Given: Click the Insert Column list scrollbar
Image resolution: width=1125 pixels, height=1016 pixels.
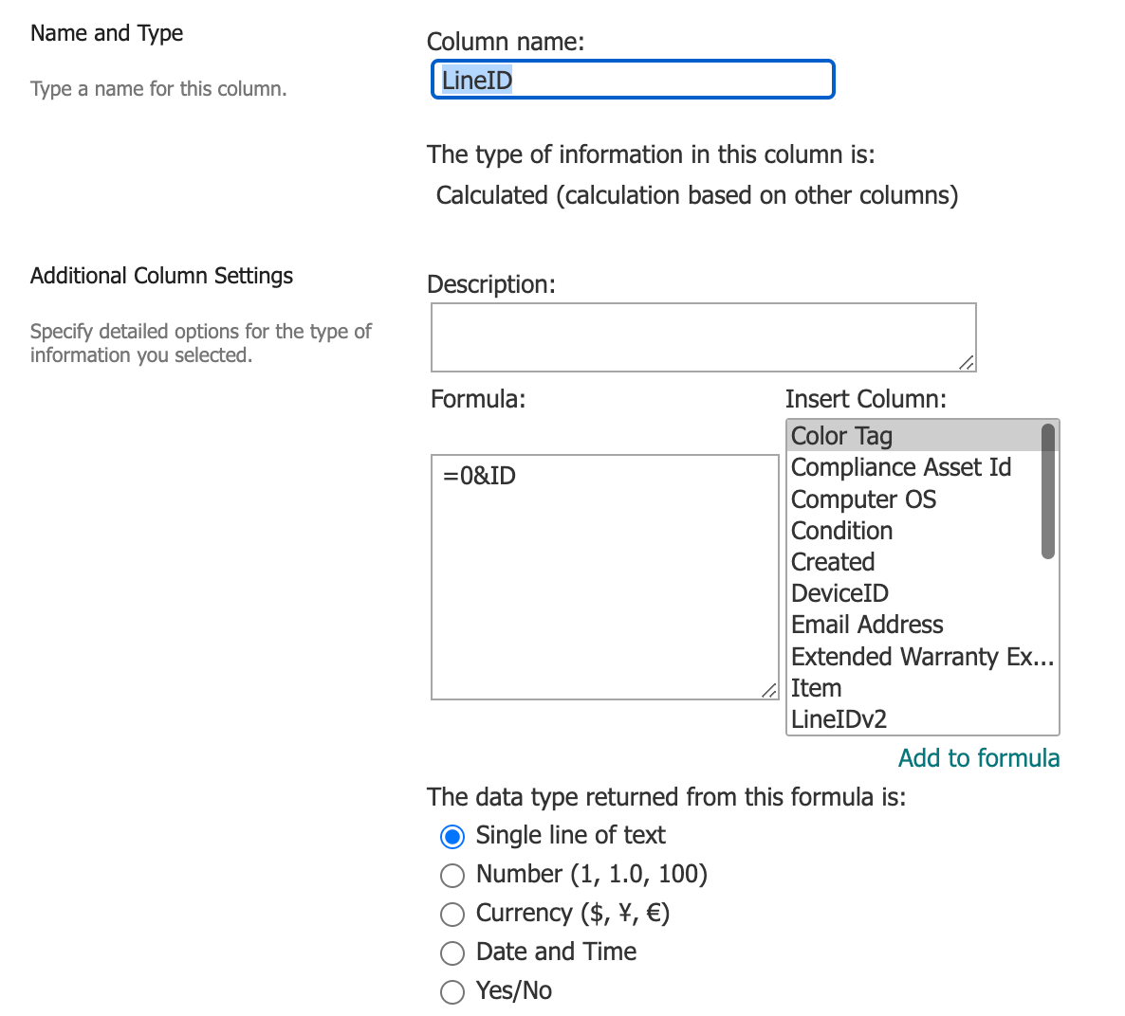Looking at the screenshot, I should tap(1047, 493).
